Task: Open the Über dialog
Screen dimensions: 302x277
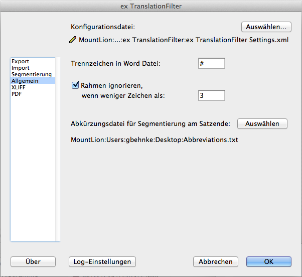Action: [x=33, y=261]
